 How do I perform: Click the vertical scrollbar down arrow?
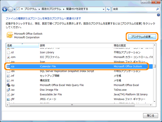[155, 102]
